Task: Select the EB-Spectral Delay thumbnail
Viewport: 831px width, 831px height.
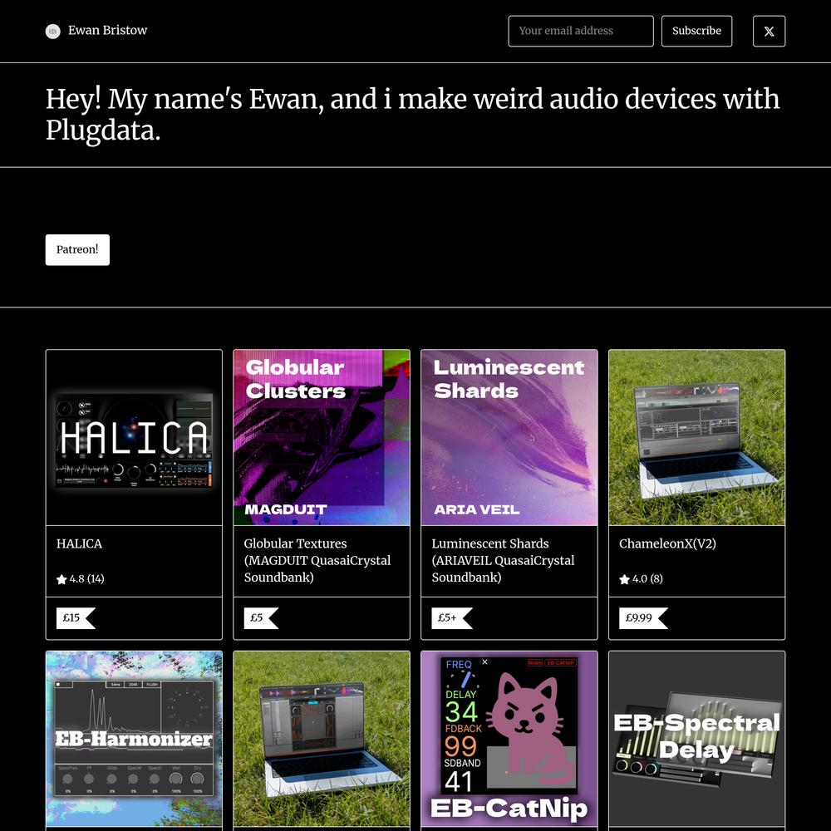Action: coord(696,739)
